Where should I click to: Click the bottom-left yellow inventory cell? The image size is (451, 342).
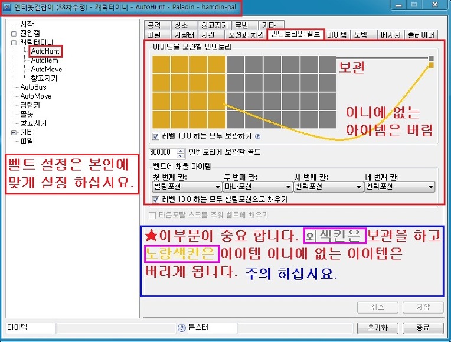[x=161, y=119]
